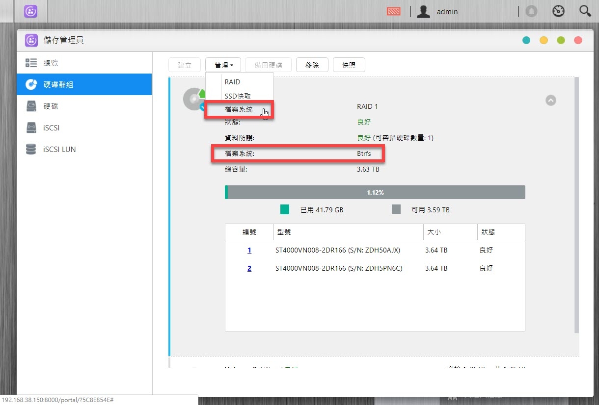Image resolution: width=599 pixels, height=405 pixels.
Task: Open the search magnifier icon
Action: (585, 11)
